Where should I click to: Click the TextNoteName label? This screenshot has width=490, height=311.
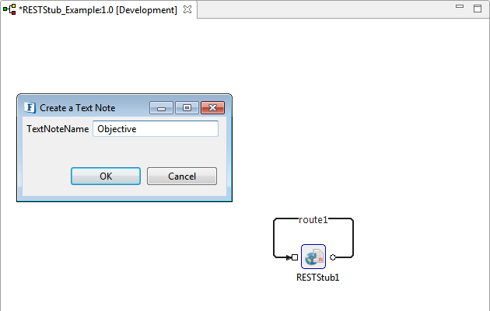pyautogui.click(x=58, y=128)
